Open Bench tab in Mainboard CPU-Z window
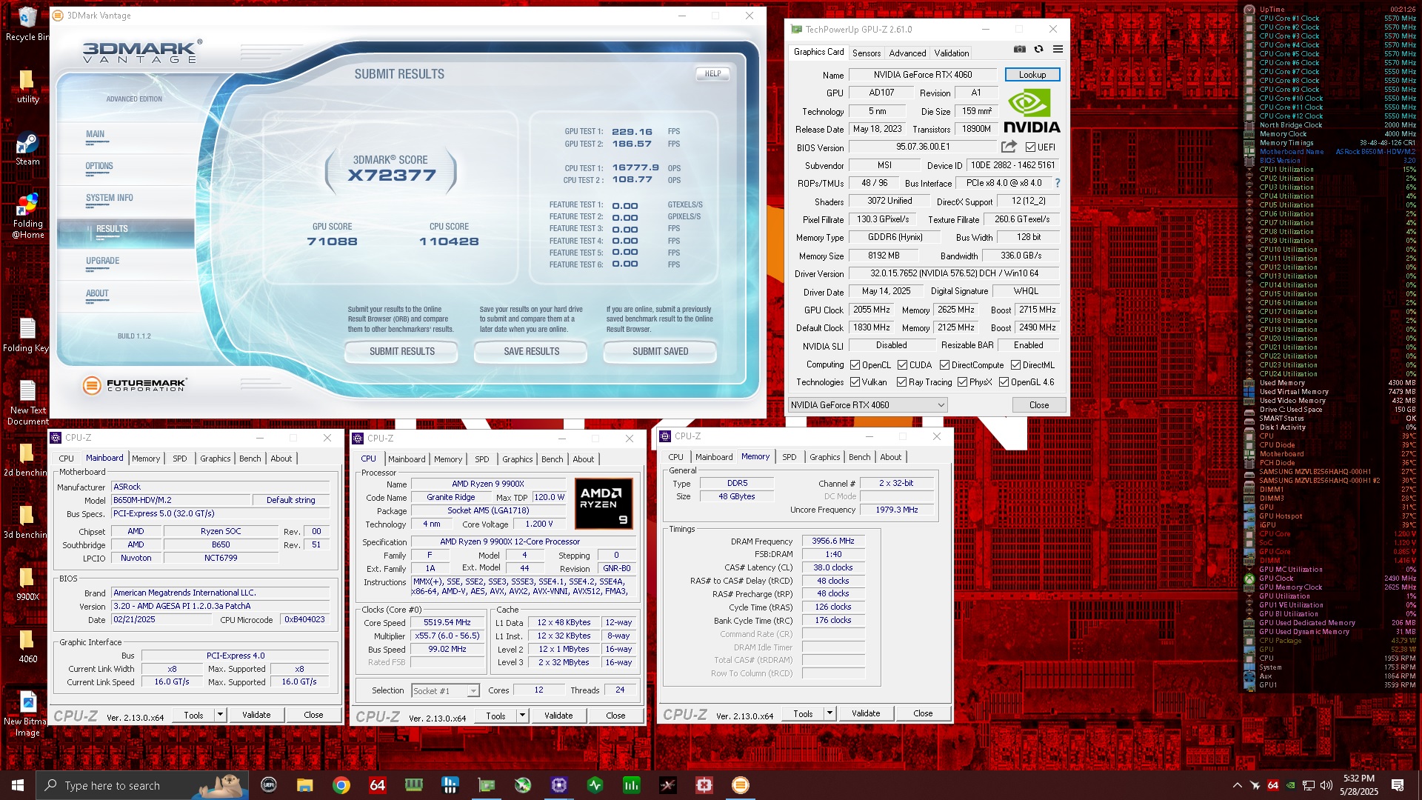This screenshot has height=800, width=1422. point(250,459)
